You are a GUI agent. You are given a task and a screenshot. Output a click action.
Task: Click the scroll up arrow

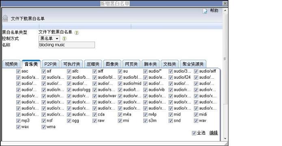click(x=225, y=11)
